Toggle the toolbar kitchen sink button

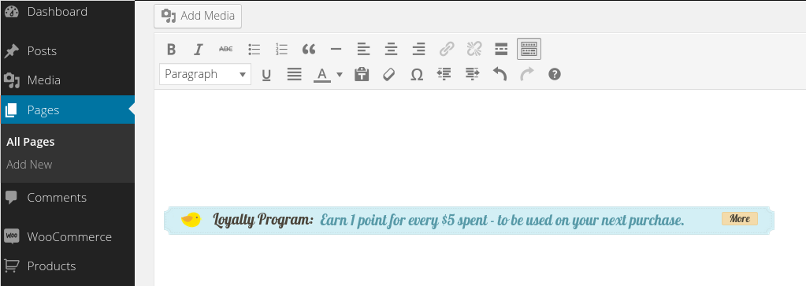529,50
